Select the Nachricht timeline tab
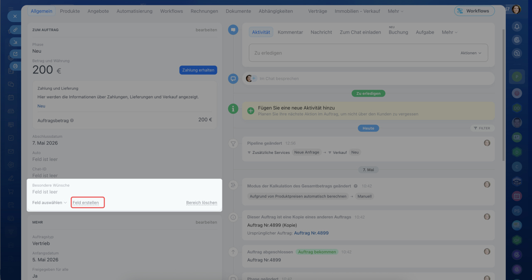 click(x=321, y=32)
